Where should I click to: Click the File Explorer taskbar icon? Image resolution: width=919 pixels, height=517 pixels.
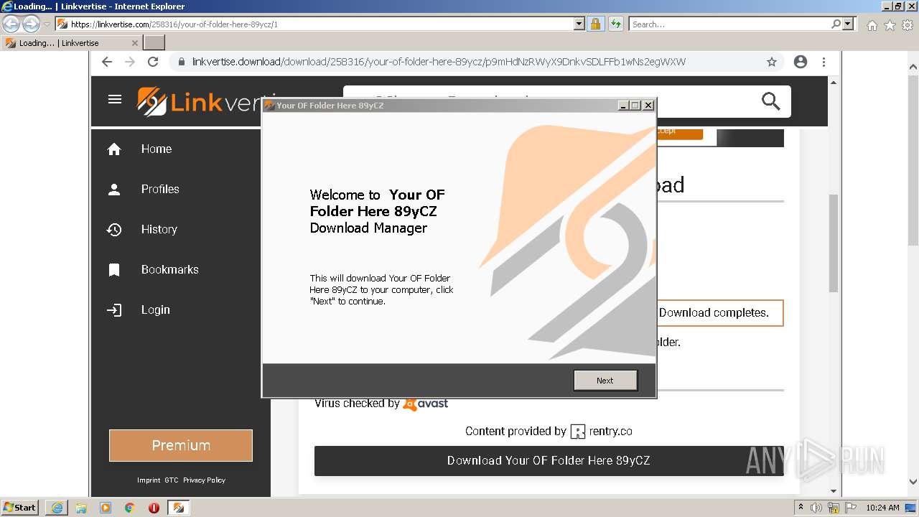coord(81,508)
